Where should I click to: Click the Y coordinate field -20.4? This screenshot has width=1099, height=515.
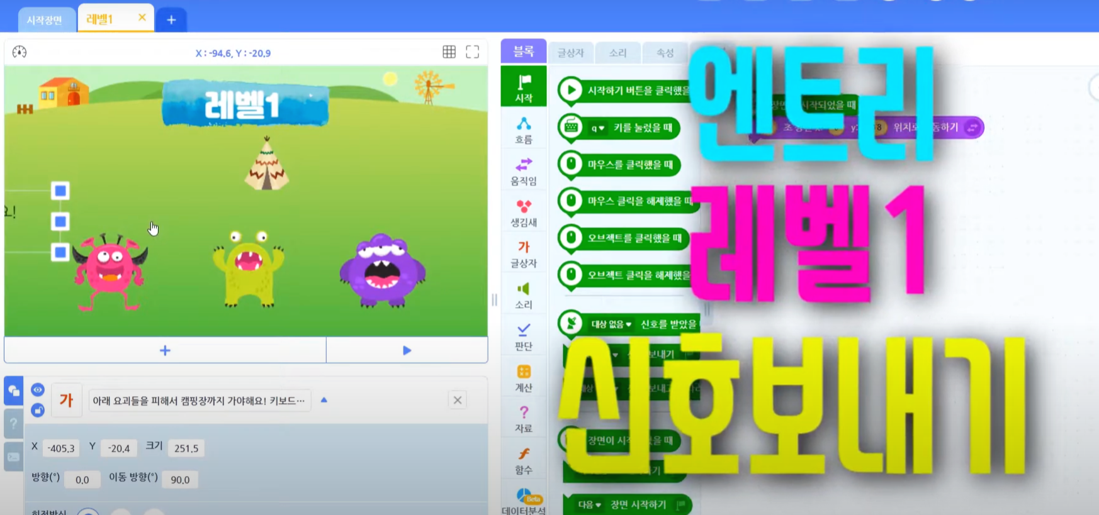118,448
